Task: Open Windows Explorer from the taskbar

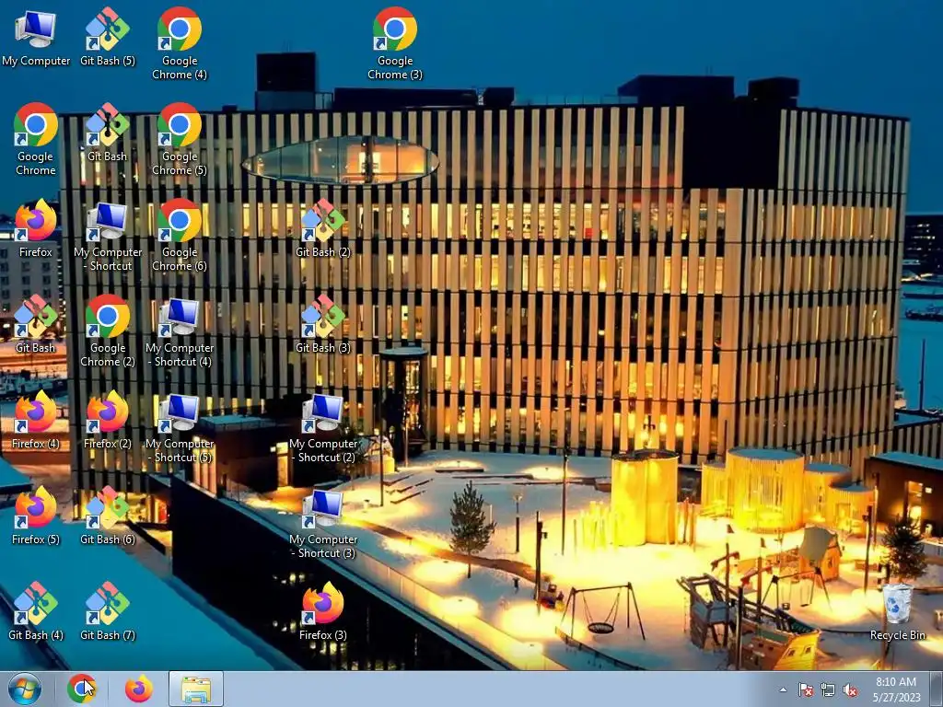Action: coord(196,689)
